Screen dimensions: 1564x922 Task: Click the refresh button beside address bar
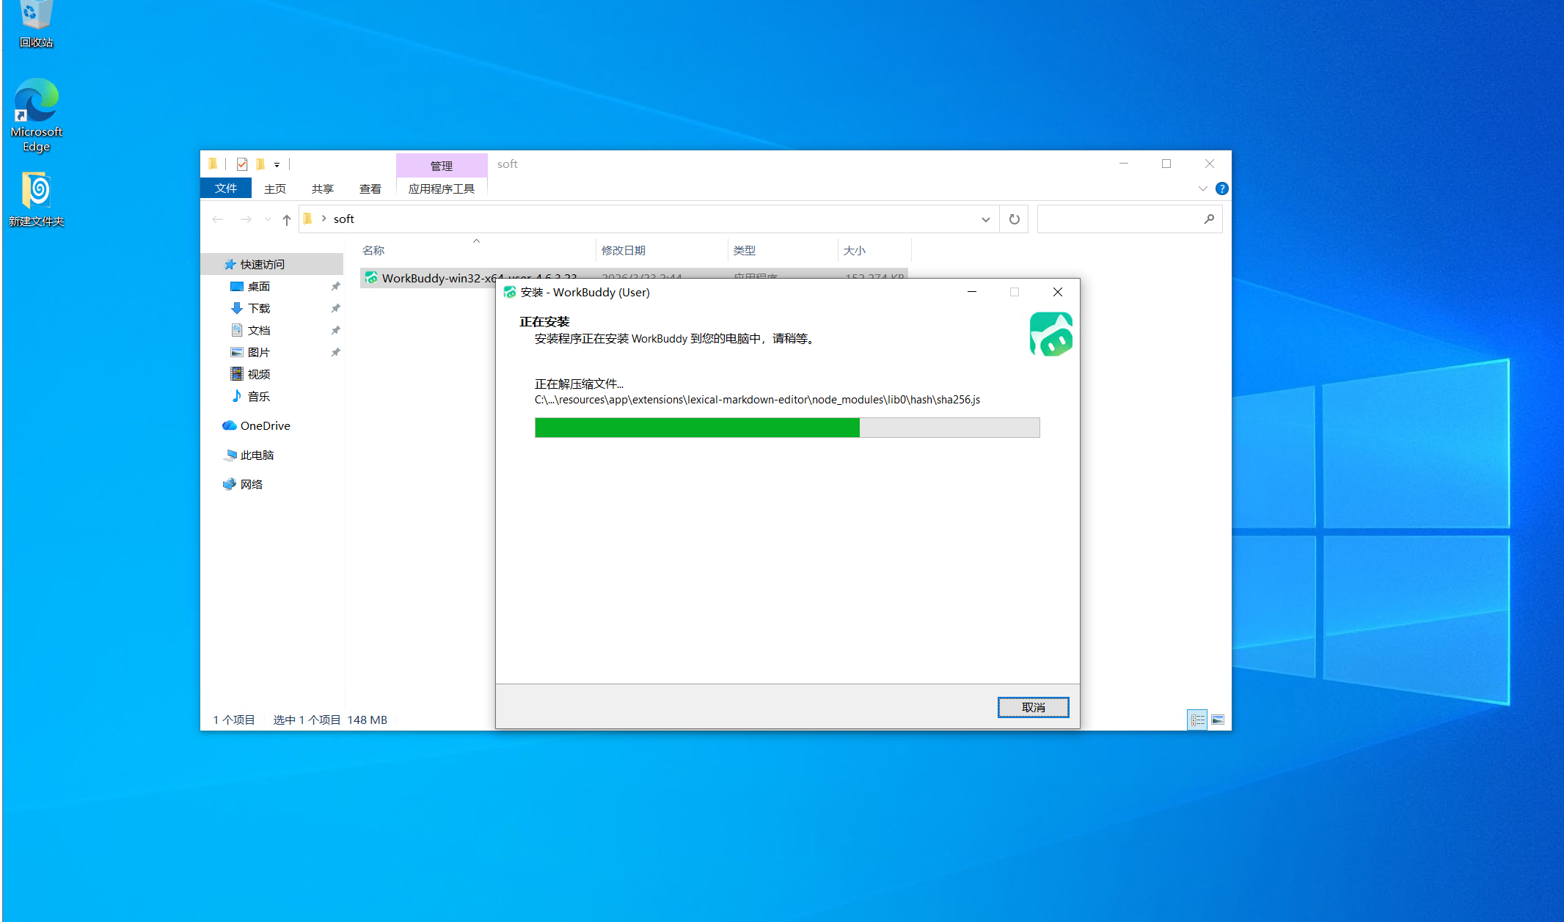pos(1014,219)
